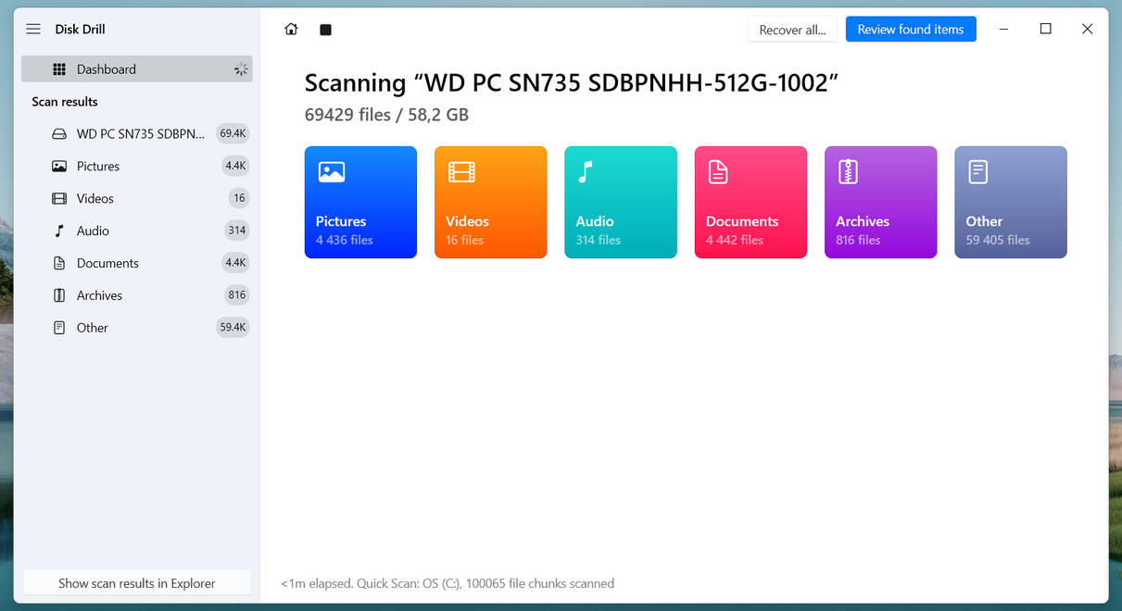Click the 4 436 files text on Pictures card
The image size is (1122, 611).
(x=345, y=240)
